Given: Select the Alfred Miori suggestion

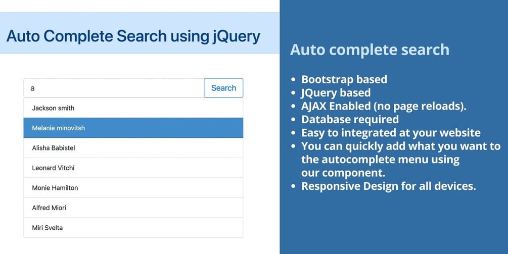Looking at the screenshot, I should [x=133, y=208].
